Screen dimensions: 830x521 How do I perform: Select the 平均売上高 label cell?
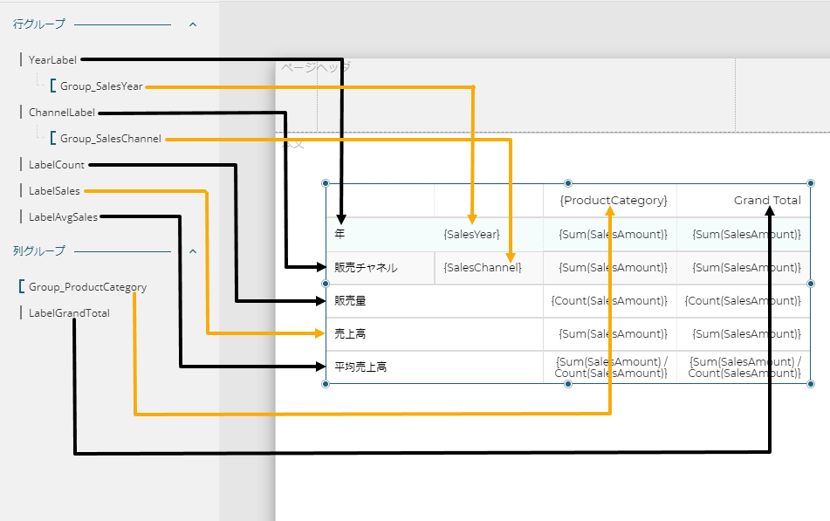pyautogui.click(x=435, y=367)
